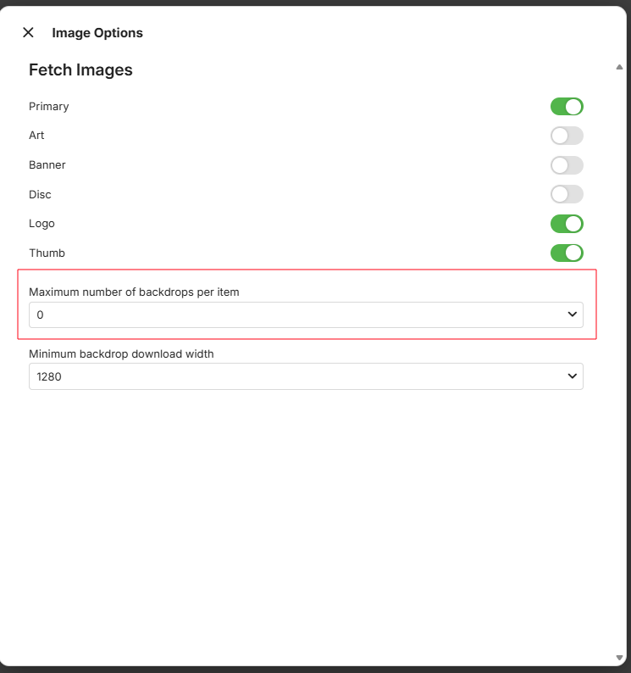Disable the Primary image toggle
Viewport: 631px width, 673px height.
click(x=567, y=107)
